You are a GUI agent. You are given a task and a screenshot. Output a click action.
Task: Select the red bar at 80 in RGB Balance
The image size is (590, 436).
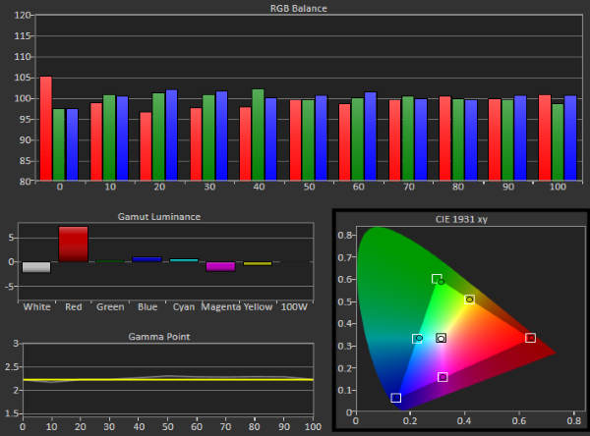point(444,138)
